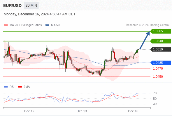This screenshot has height=116, width=172.
Task: Toggle the 9MA legend entry
Action: [x=24, y=87]
